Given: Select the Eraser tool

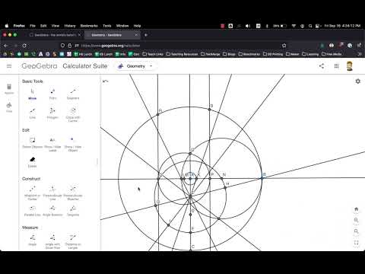Looking at the screenshot, I should (33, 162).
